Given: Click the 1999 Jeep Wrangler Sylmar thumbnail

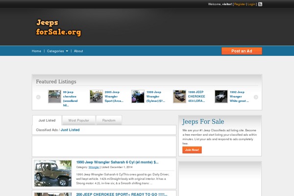Looking at the screenshot, I should [138, 97].
